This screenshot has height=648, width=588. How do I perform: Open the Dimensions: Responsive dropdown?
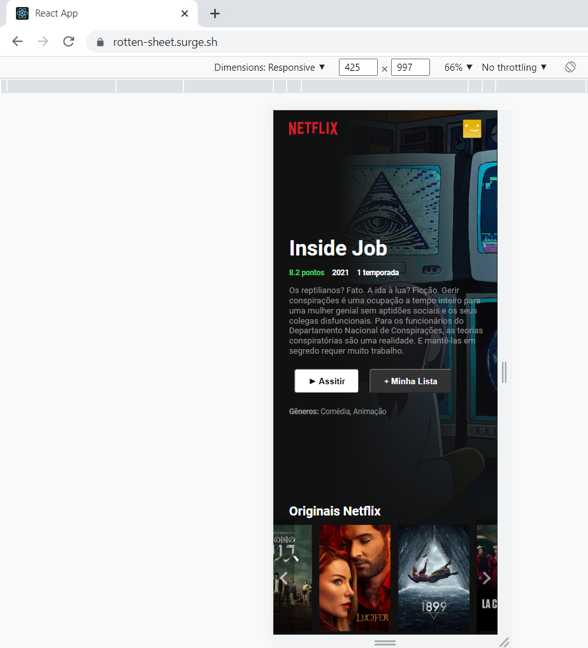pyautogui.click(x=269, y=67)
